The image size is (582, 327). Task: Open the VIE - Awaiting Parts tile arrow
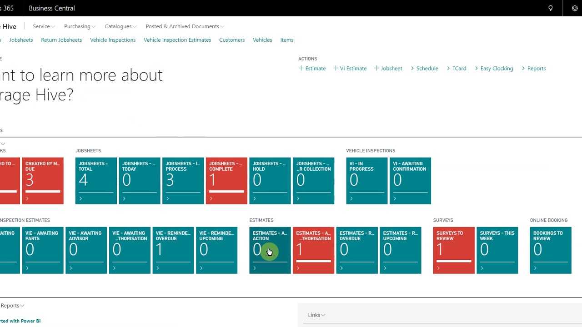pyautogui.click(x=27, y=268)
